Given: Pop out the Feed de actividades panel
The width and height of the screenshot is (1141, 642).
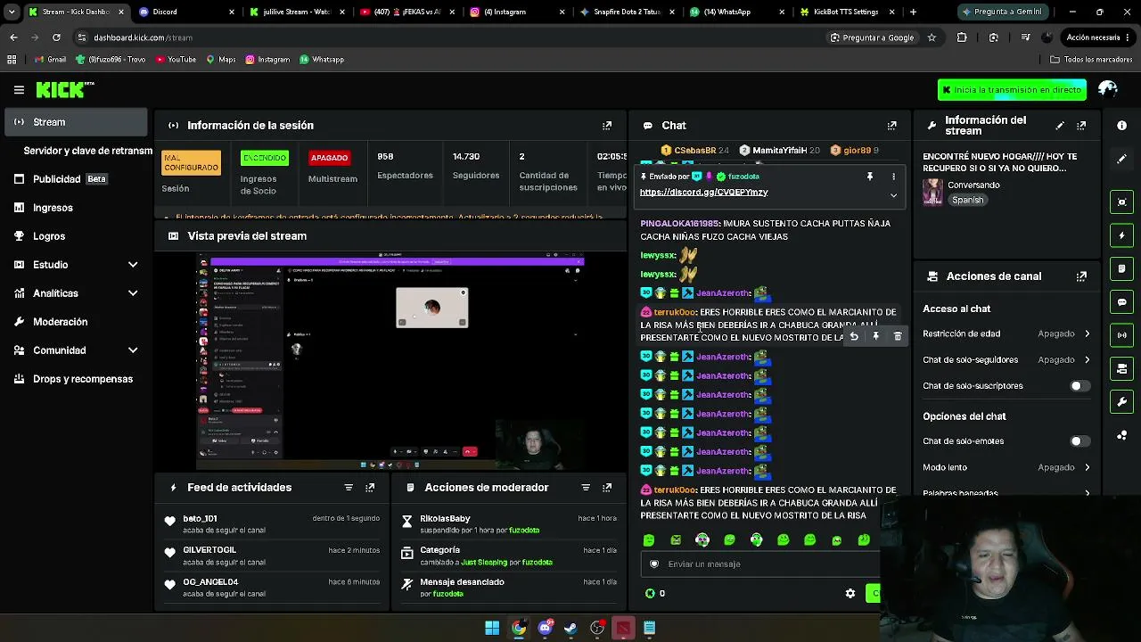Looking at the screenshot, I should tap(370, 488).
